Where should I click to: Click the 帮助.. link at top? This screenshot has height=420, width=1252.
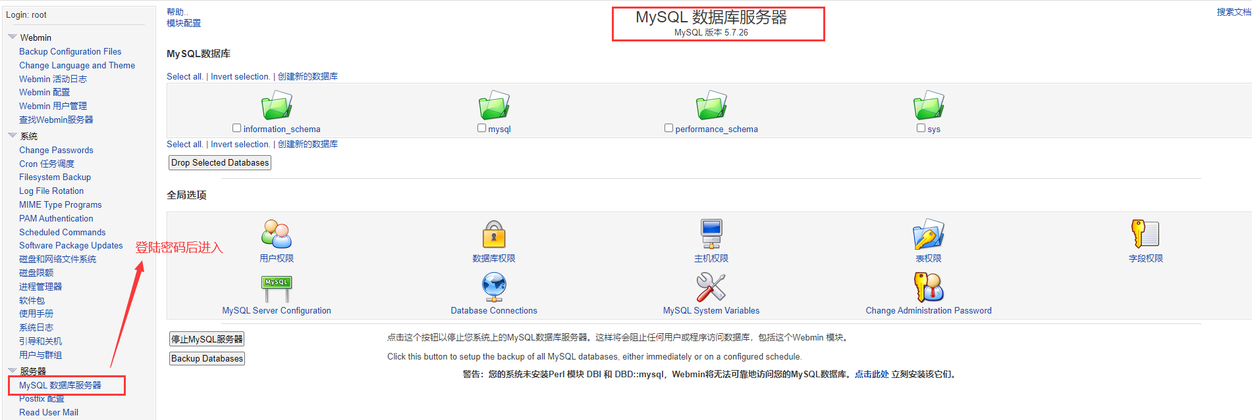click(177, 12)
